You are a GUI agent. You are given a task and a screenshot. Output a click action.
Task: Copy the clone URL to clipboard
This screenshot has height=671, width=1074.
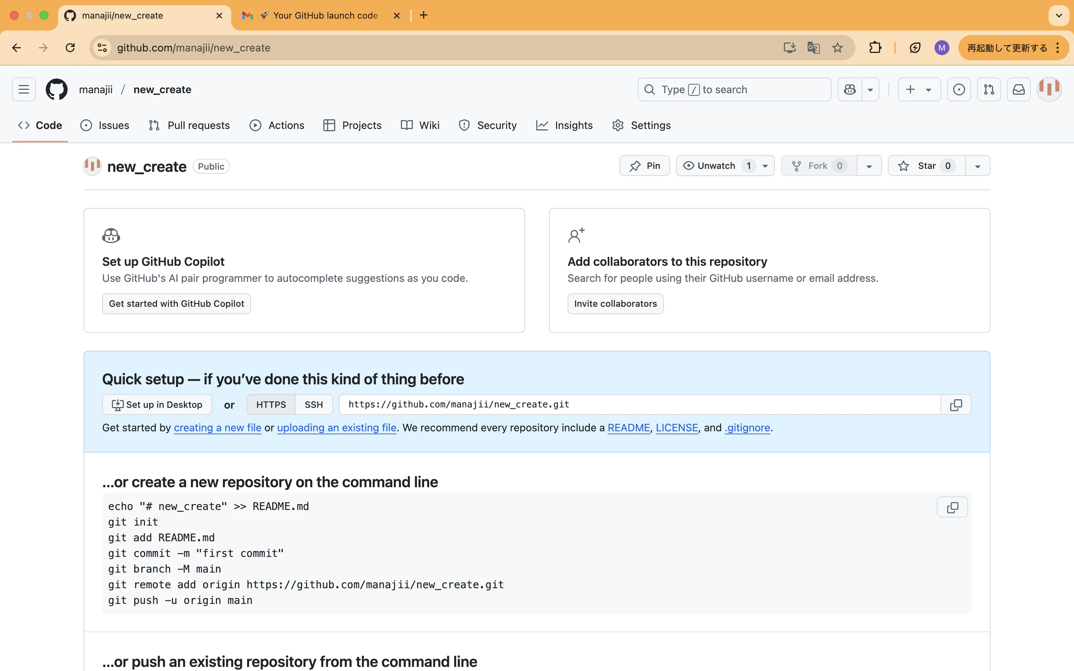(x=956, y=405)
